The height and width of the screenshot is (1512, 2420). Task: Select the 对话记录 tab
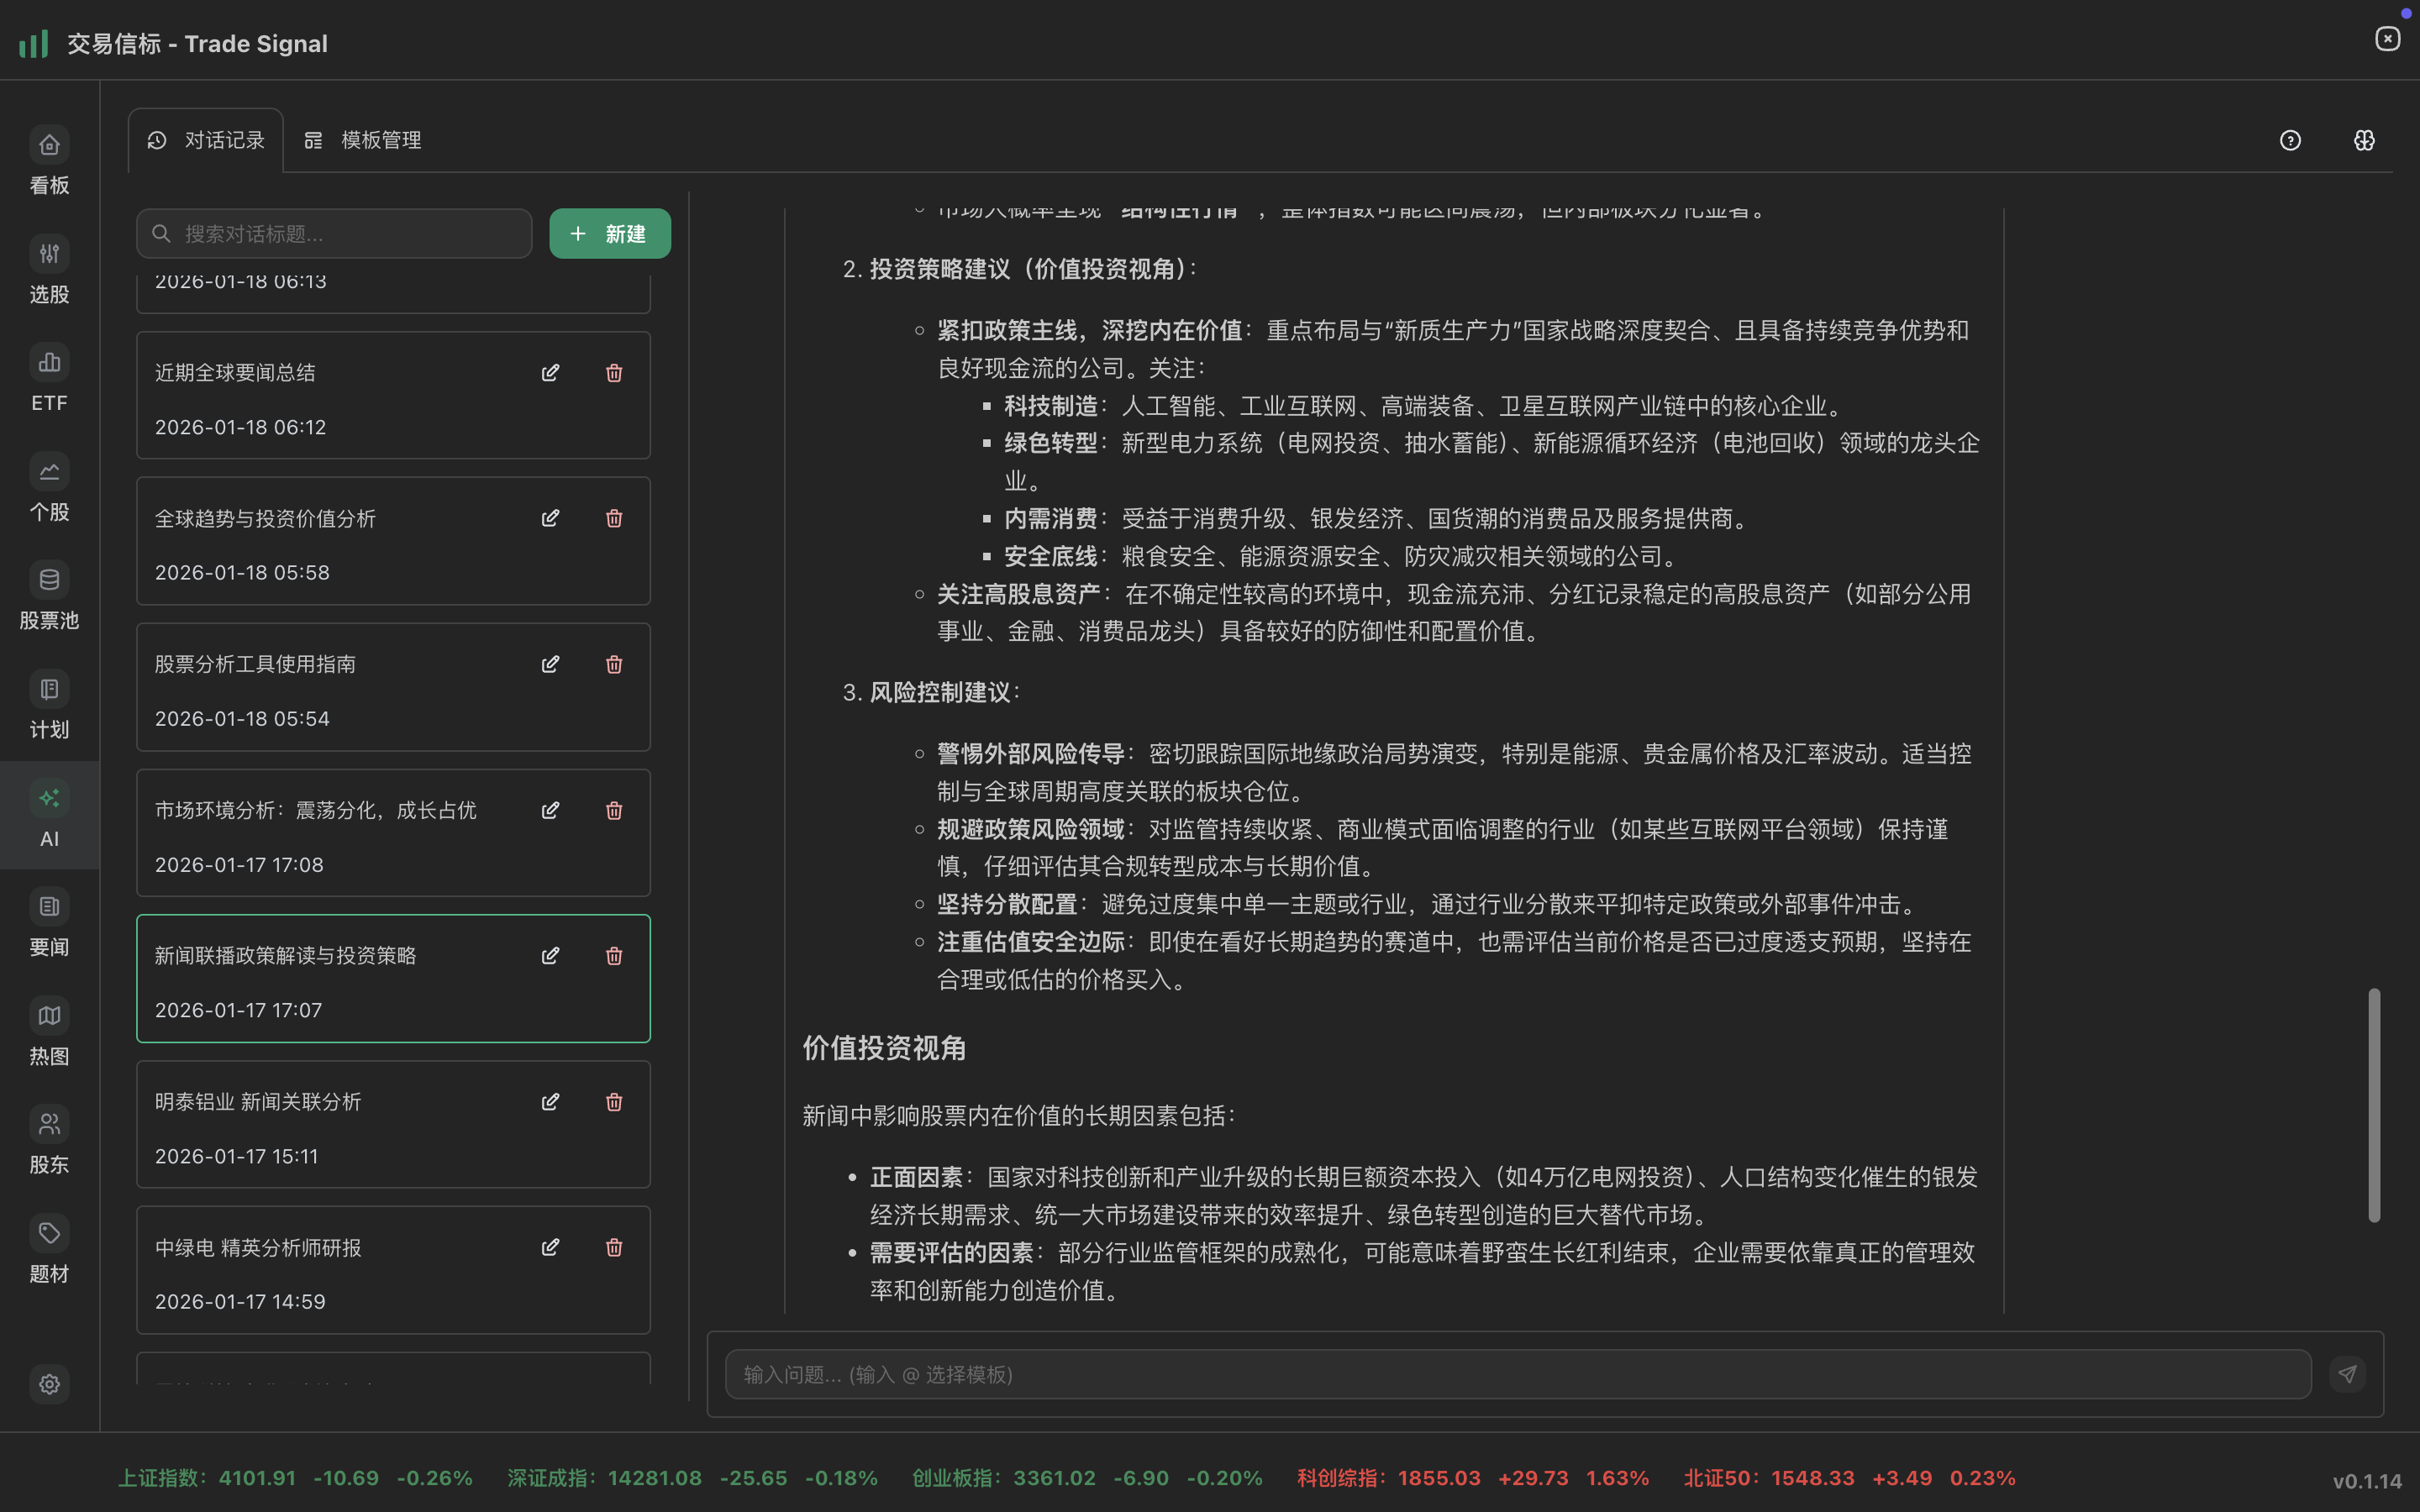(206, 141)
